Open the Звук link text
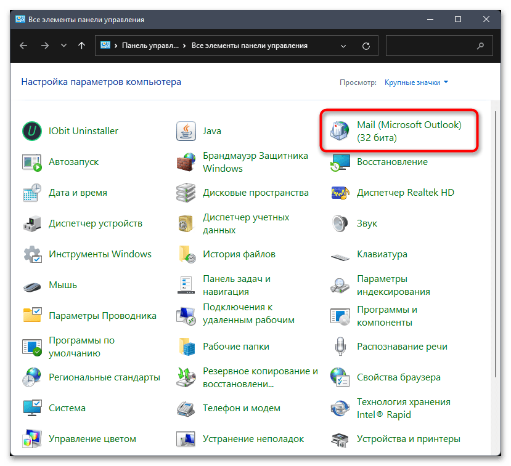Screen dimensions: 511x466 point(367,223)
